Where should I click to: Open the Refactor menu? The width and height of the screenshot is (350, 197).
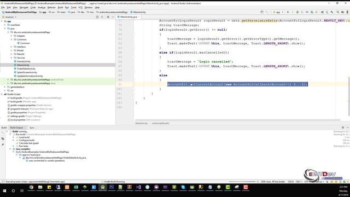(x=51, y=7)
